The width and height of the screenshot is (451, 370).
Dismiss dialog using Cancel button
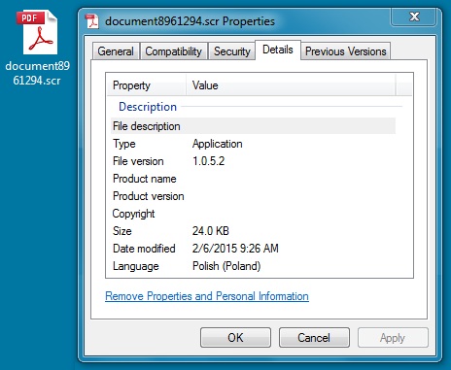[314, 338]
